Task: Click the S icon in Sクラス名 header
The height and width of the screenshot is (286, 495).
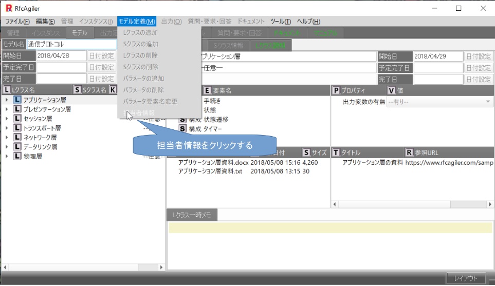Action: tap(78, 90)
